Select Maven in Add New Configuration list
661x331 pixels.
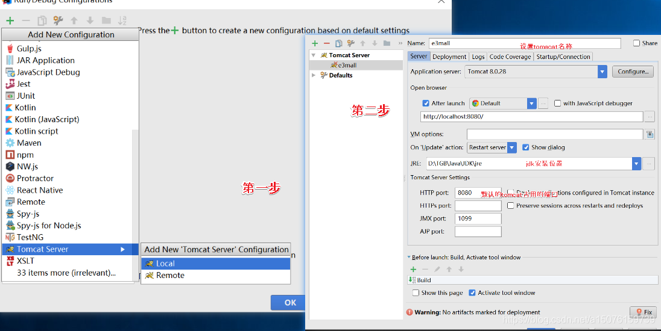click(x=68, y=143)
